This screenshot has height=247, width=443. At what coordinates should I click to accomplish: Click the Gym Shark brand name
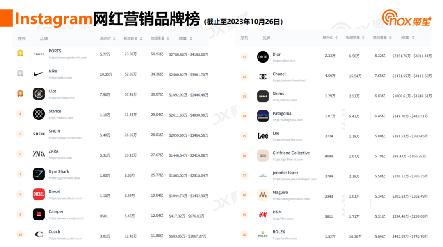59,171
